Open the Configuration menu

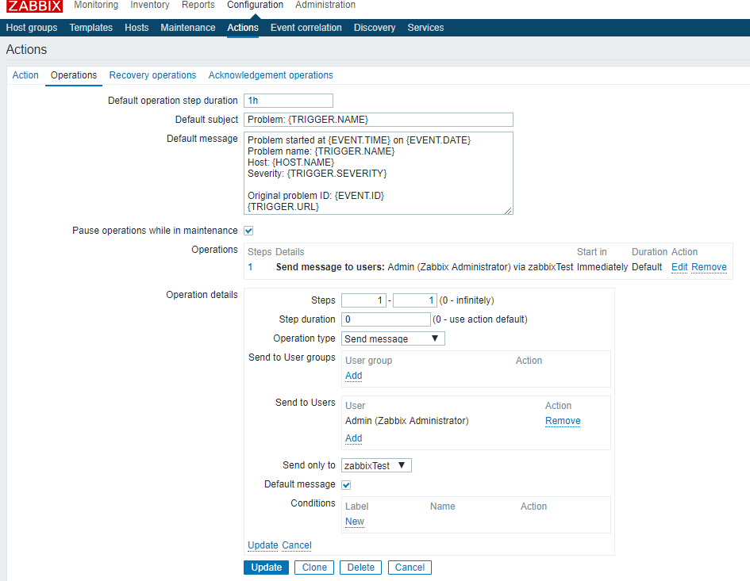click(255, 5)
